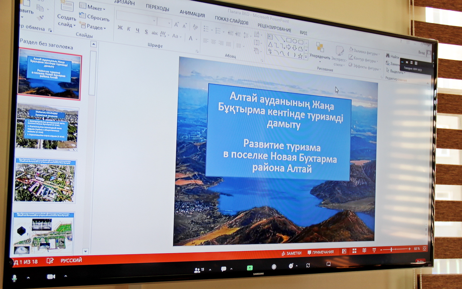Justify text in Абзац group
This screenshot has height=289, width=462.
(x=228, y=44)
